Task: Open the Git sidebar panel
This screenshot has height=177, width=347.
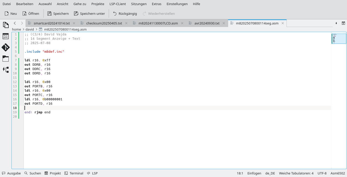Action: (6, 47)
